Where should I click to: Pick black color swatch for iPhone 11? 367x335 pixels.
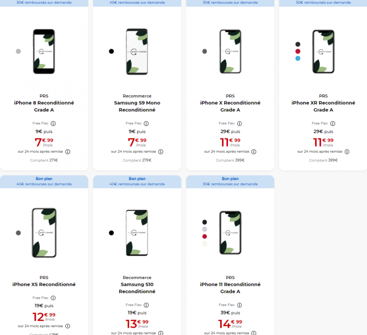click(x=205, y=222)
